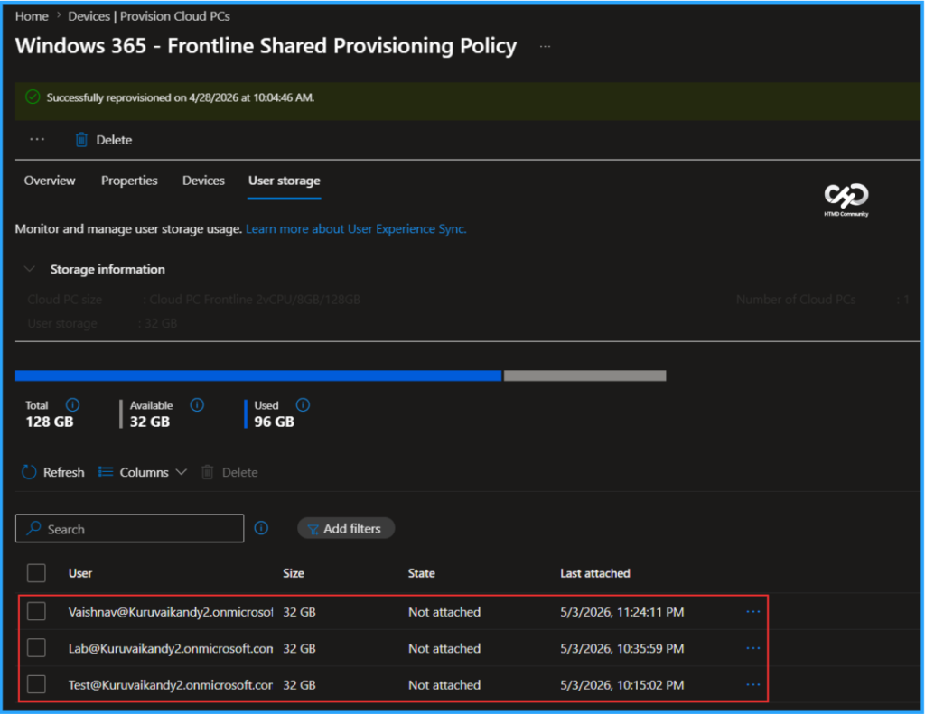Screen dimensions: 925x714
Task: Select the User storage tab
Action: [x=285, y=181]
